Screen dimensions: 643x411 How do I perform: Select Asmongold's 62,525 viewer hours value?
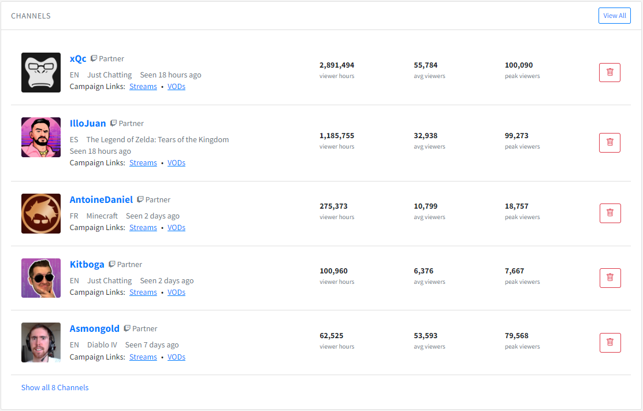coord(332,336)
